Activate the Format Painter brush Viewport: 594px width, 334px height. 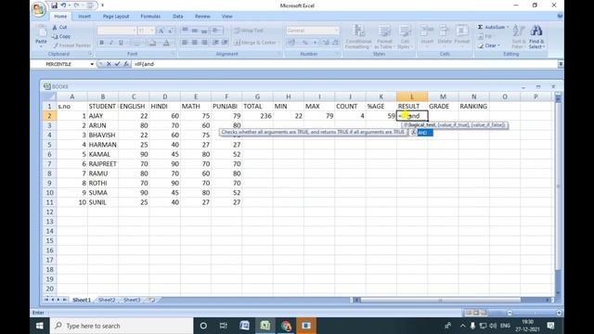point(71,45)
